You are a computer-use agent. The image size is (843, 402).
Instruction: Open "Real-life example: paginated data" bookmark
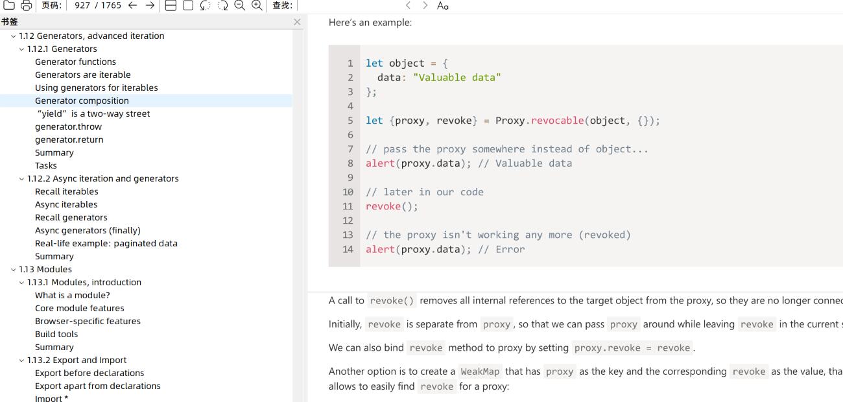107,243
